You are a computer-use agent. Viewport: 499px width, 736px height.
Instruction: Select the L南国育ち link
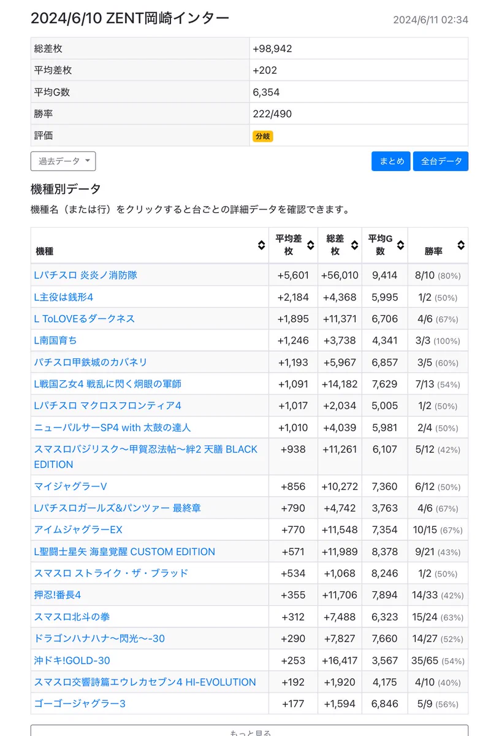pos(56,340)
